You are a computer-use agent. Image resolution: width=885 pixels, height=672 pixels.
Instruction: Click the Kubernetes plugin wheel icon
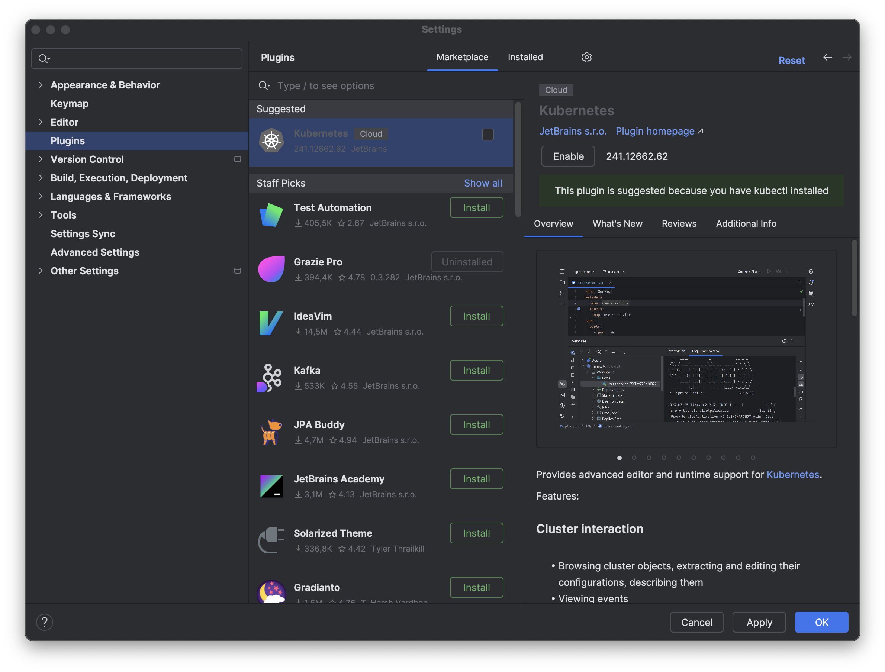point(271,140)
